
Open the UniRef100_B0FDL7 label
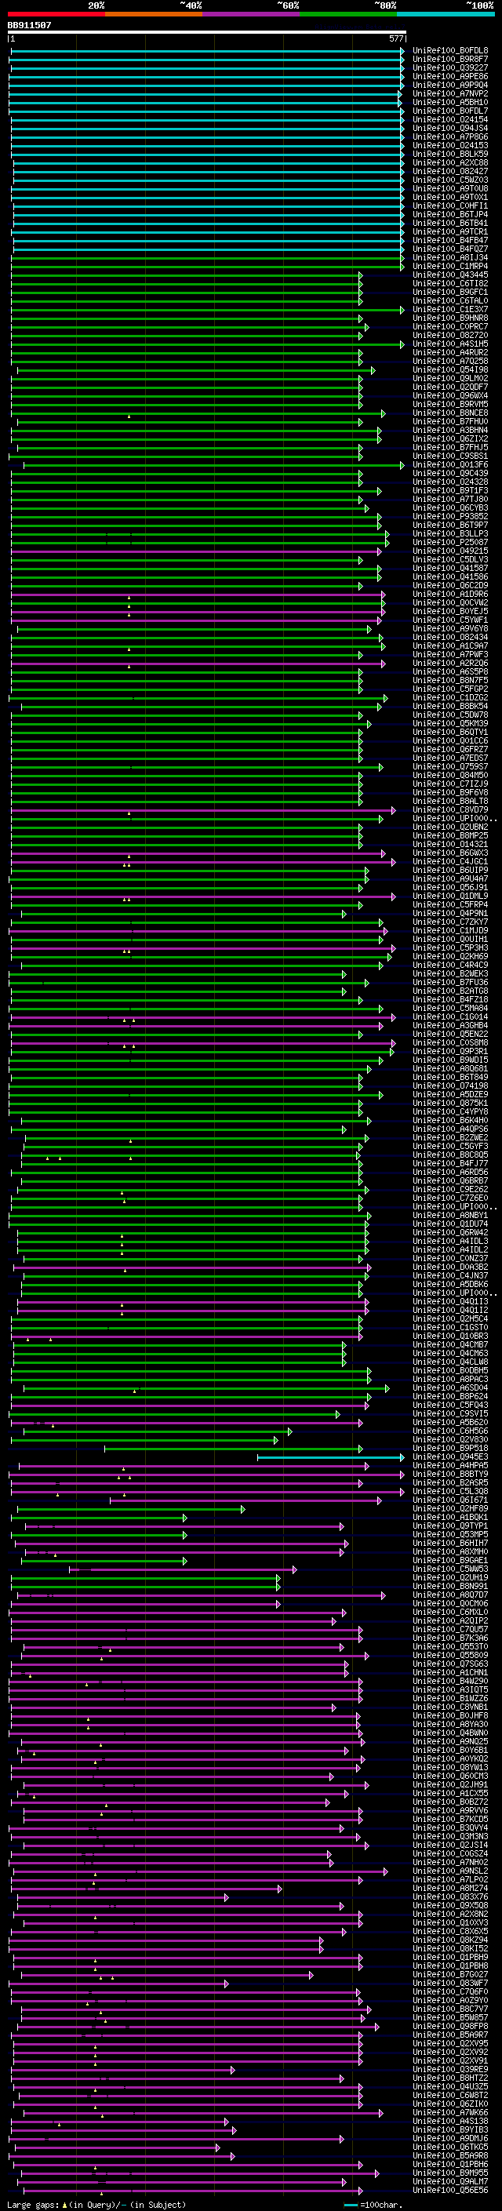(449, 111)
